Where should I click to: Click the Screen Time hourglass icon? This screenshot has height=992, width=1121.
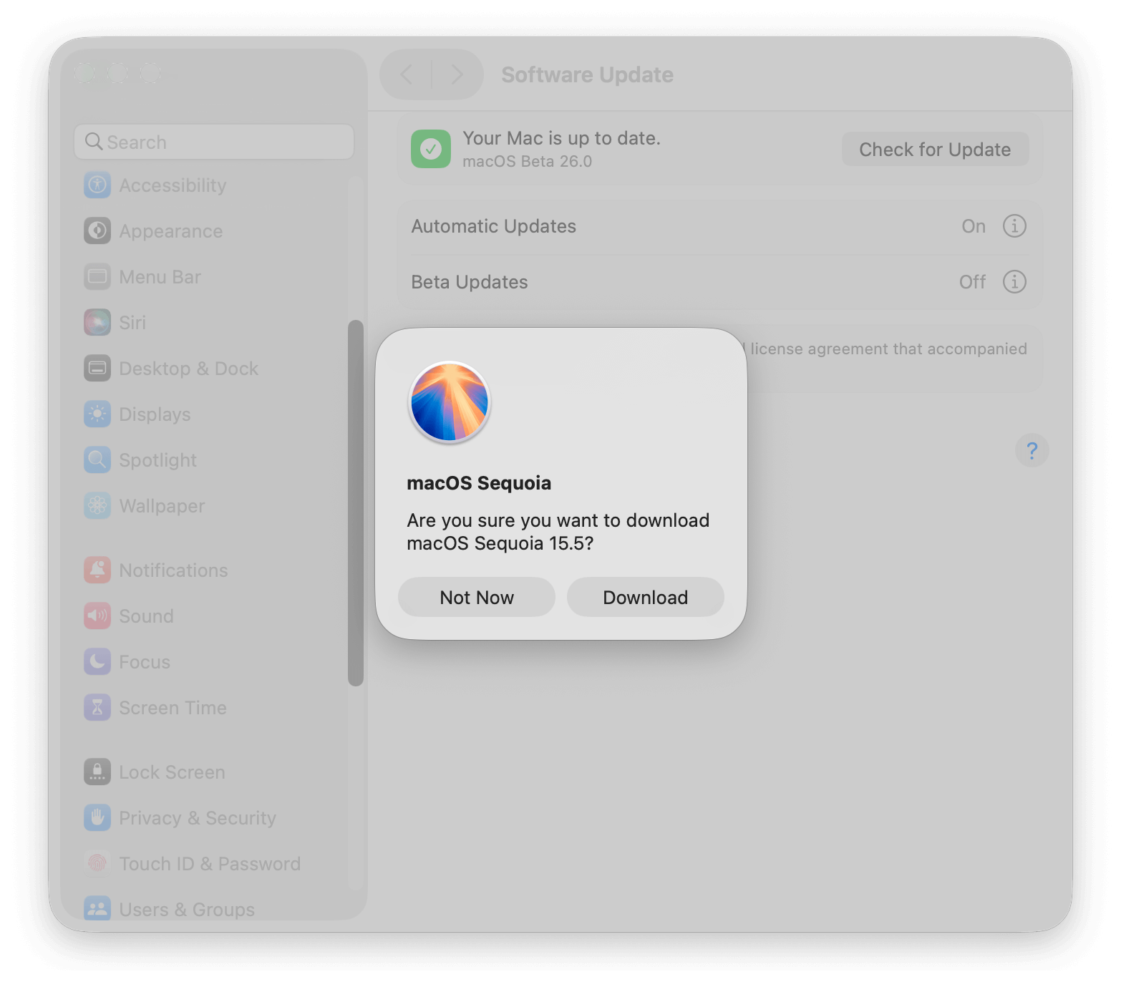(x=97, y=708)
